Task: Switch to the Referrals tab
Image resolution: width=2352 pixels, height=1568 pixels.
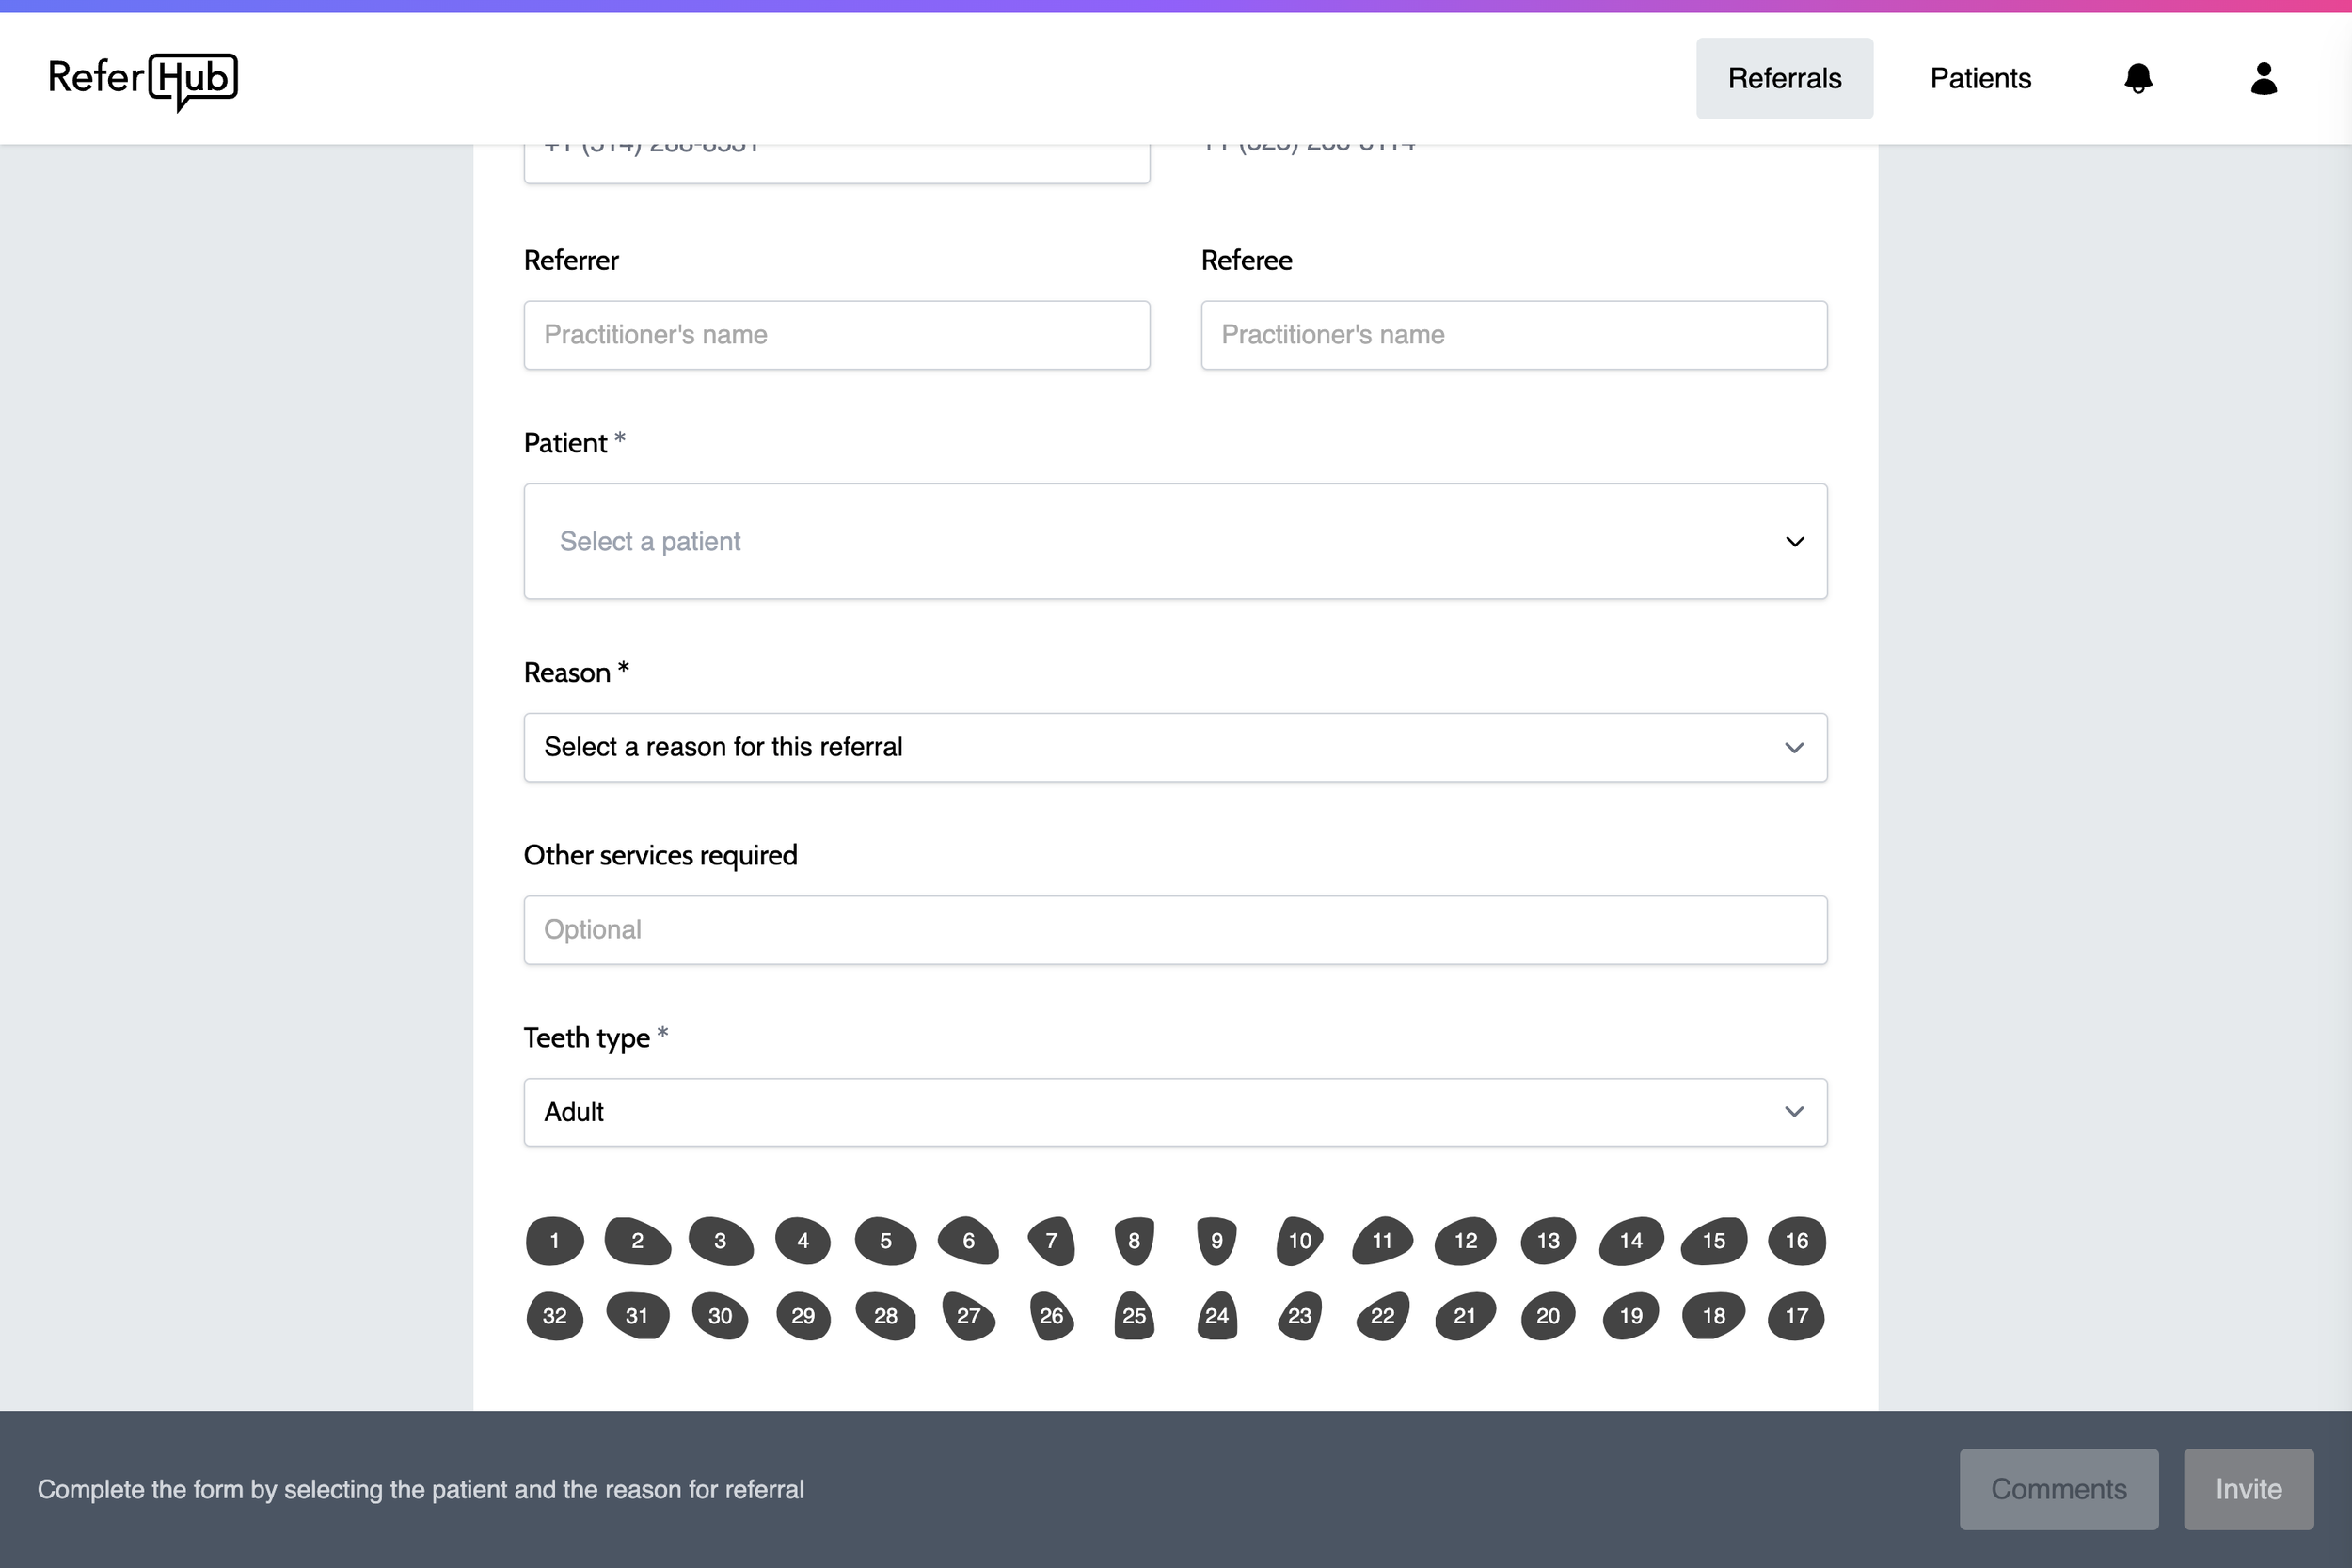Action: pos(1784,79)
